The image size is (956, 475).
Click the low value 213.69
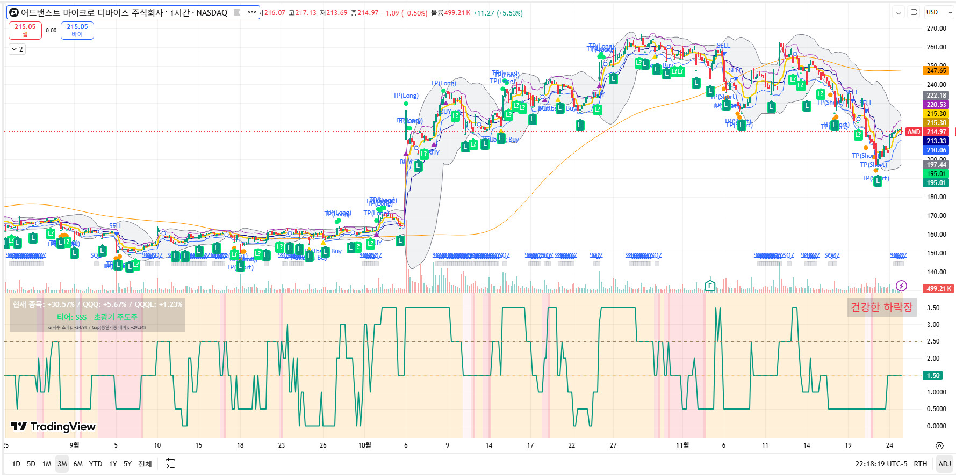337,13
